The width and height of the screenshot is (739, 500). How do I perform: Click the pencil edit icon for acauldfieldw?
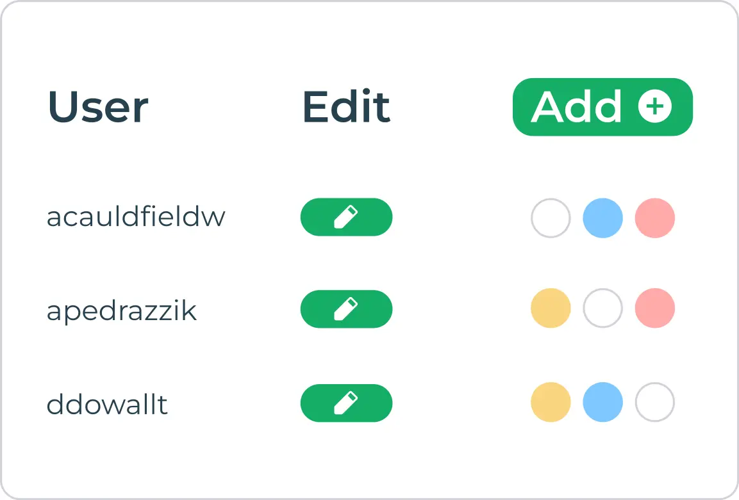tap(347, 218)
